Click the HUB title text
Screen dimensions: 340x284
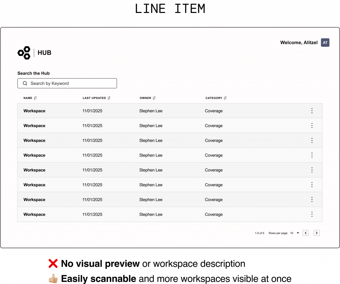point(44,53)
